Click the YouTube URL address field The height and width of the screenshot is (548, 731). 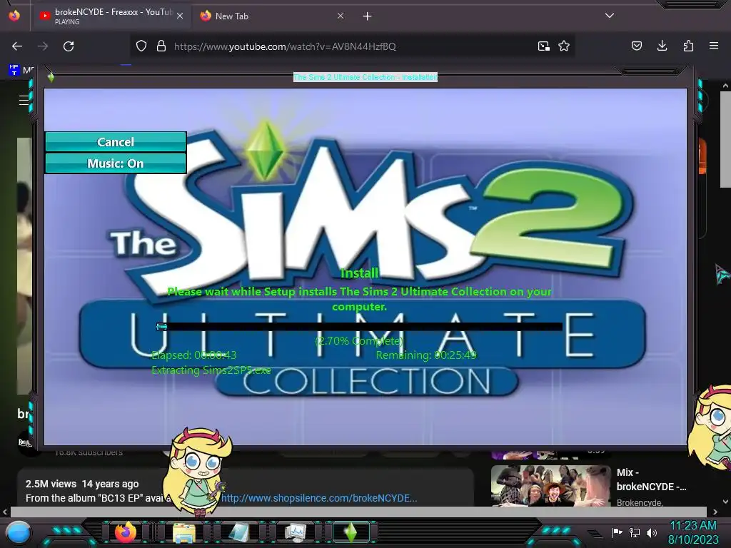tap(352, 46)
